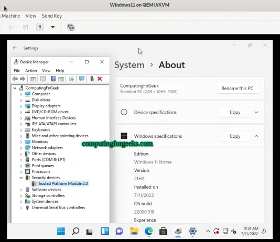
Task: Click the clock and date in the taskbar
Action: [250, 231]
